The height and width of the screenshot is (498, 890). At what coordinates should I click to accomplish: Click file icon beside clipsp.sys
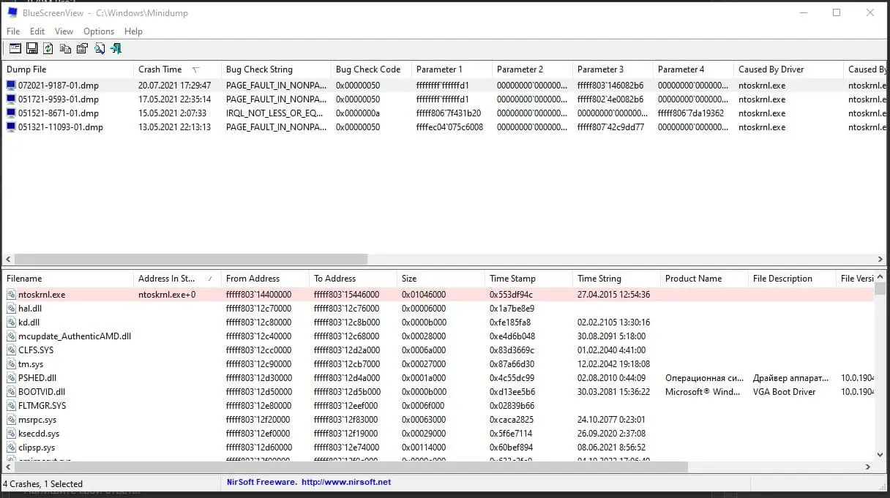coord(11,448)
